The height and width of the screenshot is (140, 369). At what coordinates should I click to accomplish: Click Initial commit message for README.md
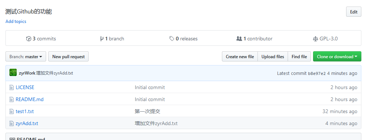[x=150, y=100]
